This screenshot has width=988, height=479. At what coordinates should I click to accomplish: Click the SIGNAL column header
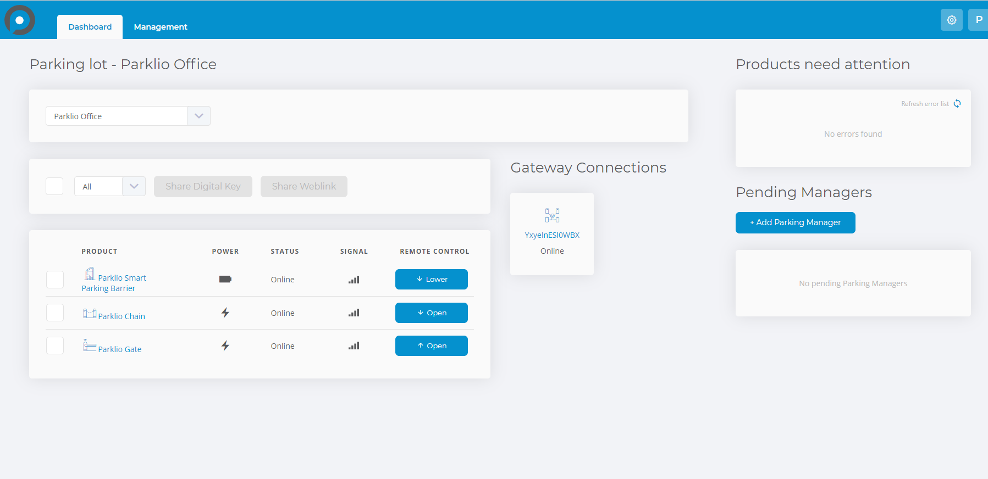click(x=354, y=252)
